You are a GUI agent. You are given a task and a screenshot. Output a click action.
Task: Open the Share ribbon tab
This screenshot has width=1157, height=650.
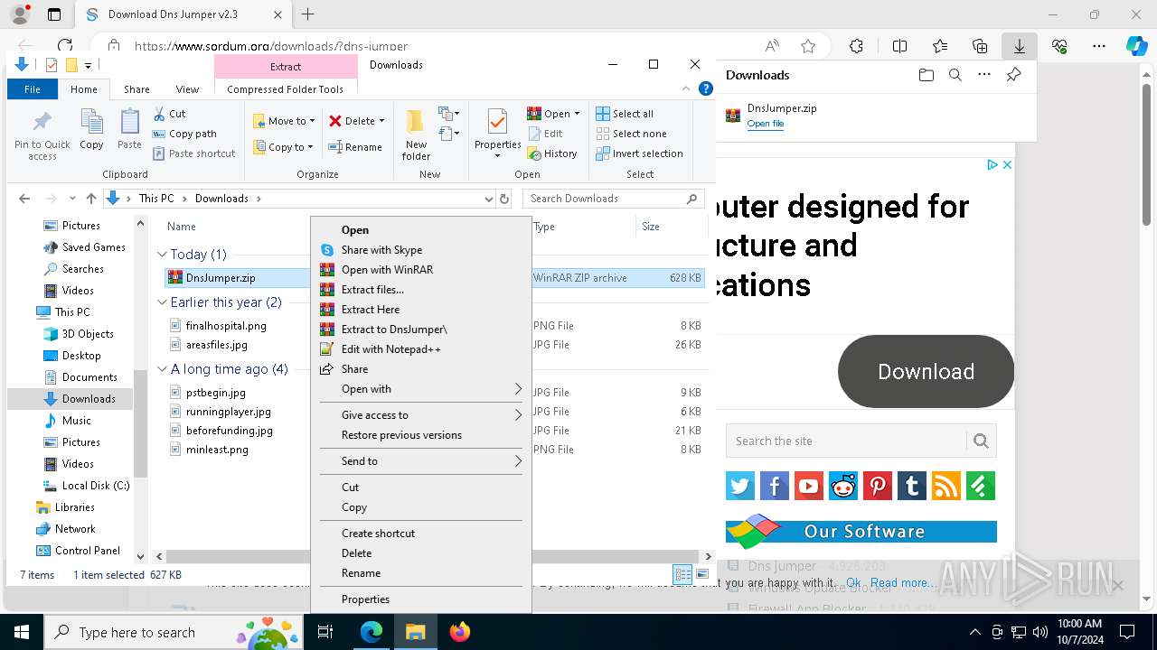[x=136, y=89]
